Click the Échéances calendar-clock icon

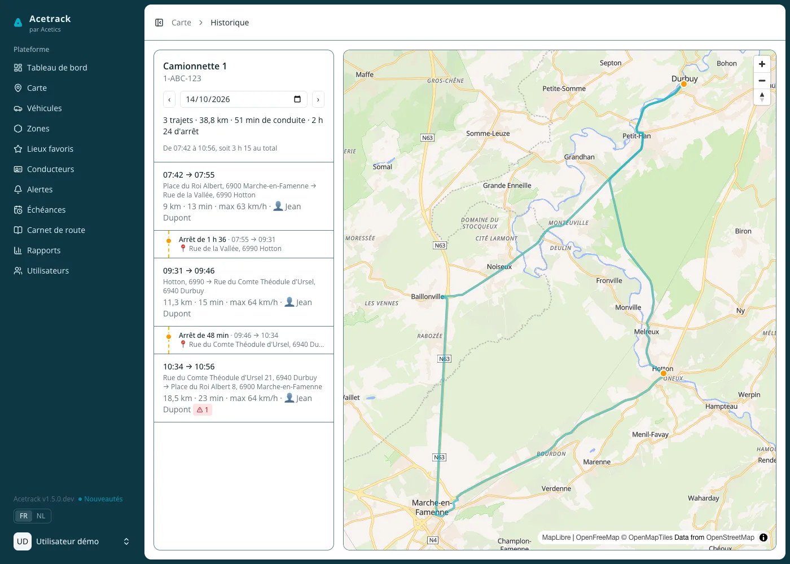pos(18,210)
